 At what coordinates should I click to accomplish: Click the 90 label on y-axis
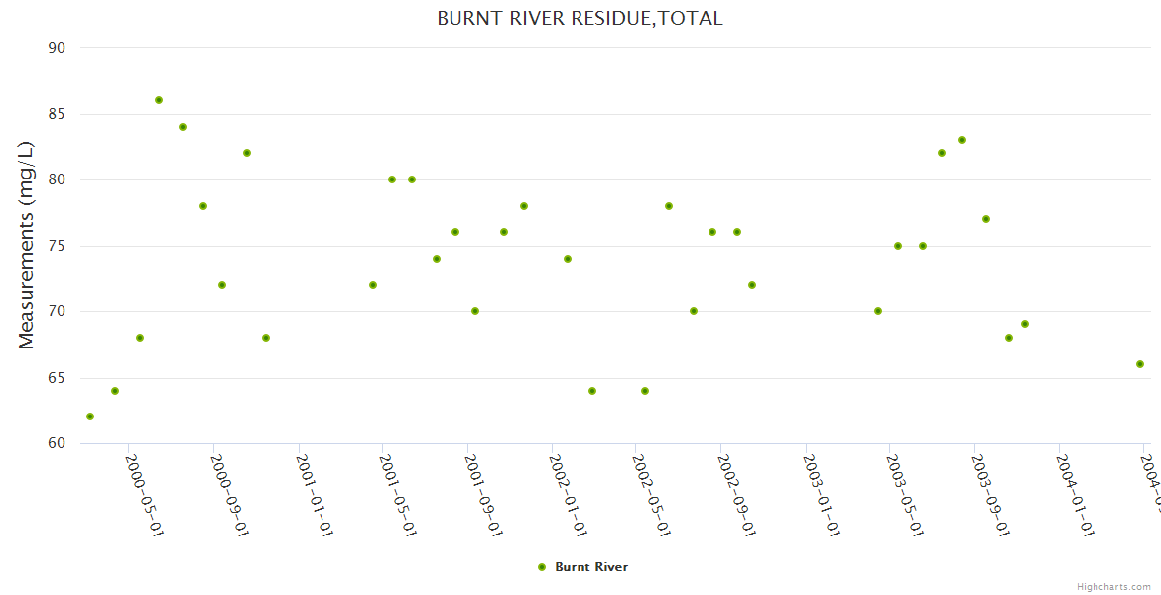[x=56, y=48]
